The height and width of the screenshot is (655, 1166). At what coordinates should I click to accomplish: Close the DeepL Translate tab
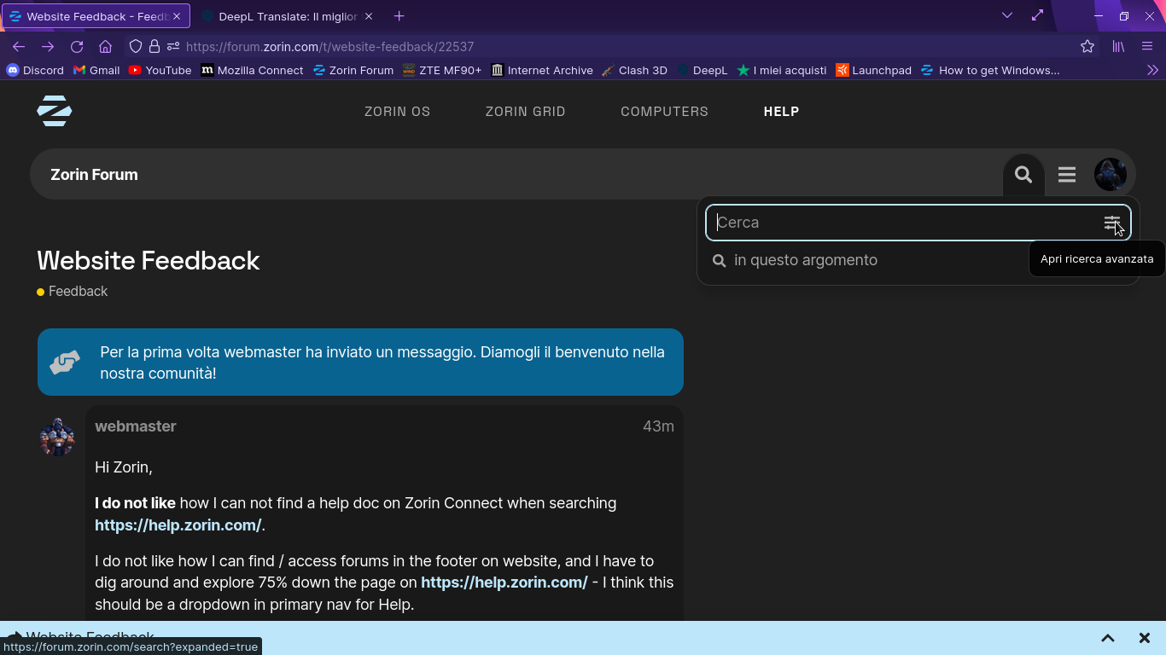[x=369, y=16]
